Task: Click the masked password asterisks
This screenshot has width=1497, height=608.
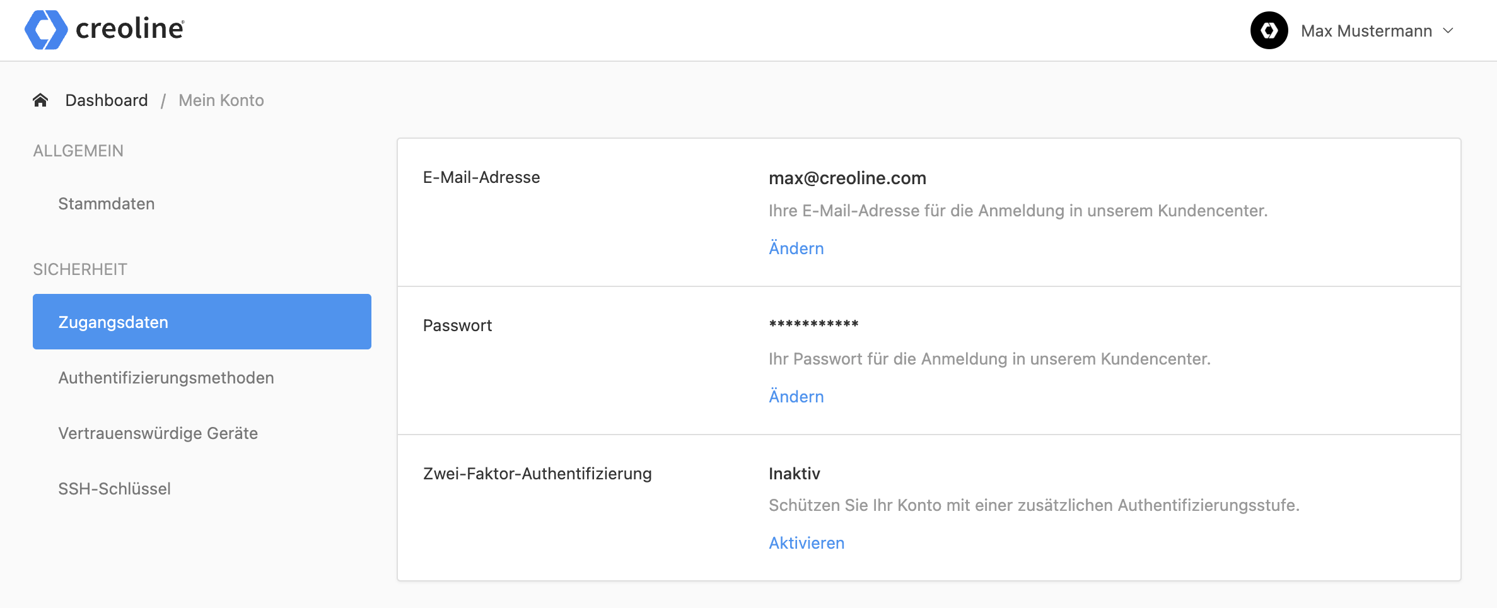Action: (813, 324)
